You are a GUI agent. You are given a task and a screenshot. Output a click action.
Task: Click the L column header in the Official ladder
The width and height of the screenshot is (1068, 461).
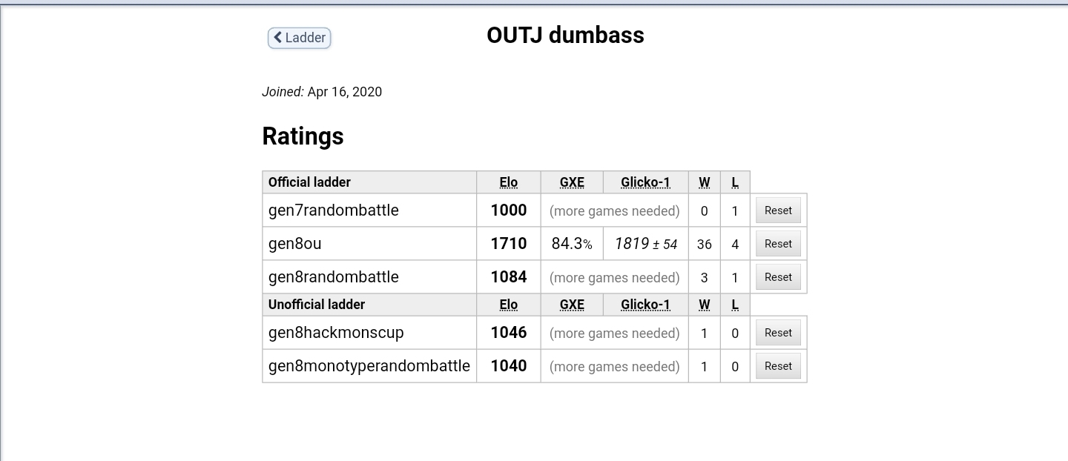click(x=735, y=182)
